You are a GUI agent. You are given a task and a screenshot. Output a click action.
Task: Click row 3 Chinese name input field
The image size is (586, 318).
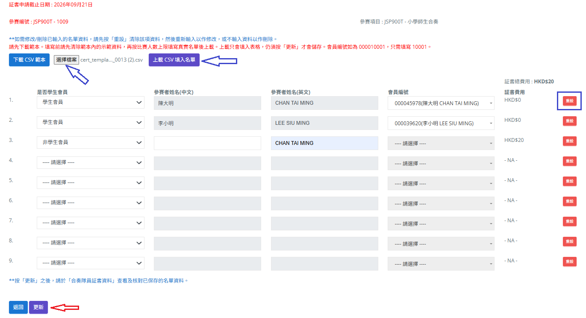(207, 143)
